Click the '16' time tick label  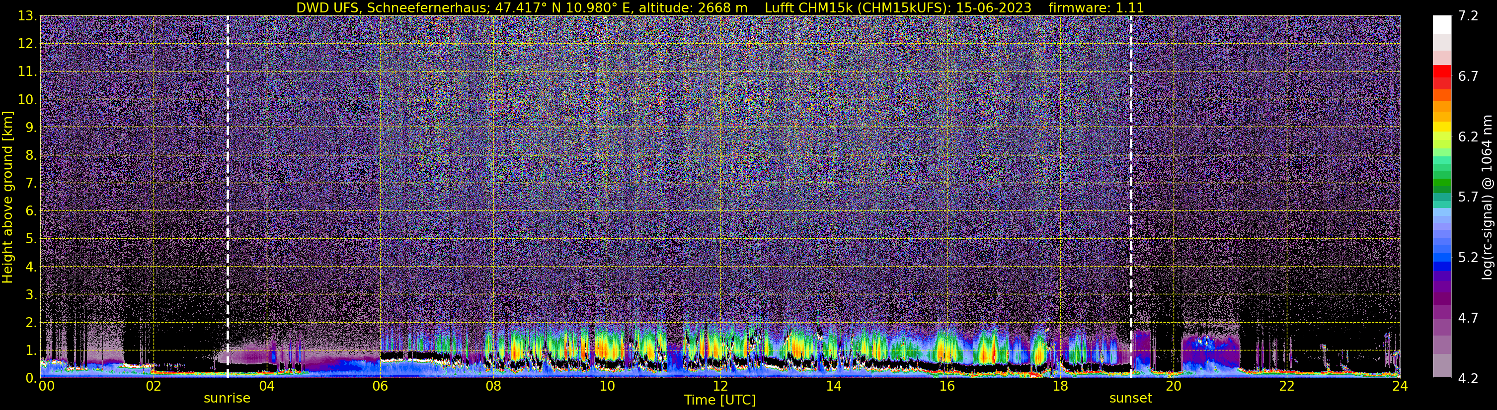tap(946, 386)
